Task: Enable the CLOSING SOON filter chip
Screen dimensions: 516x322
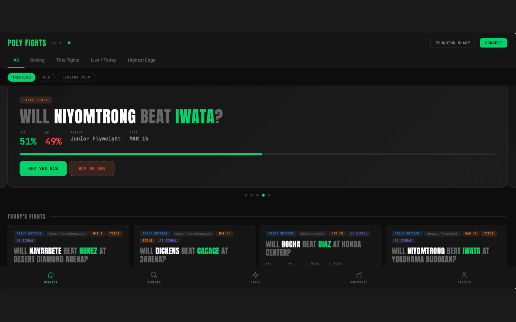Action: tap(76, 77)
